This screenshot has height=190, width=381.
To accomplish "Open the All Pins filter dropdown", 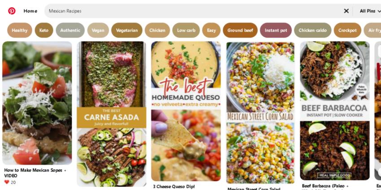I will pyautogui.click(x=370, y=11).
